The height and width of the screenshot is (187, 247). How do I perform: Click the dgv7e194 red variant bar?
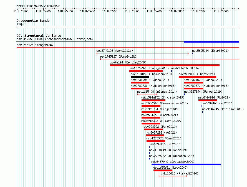pos(165,65)
